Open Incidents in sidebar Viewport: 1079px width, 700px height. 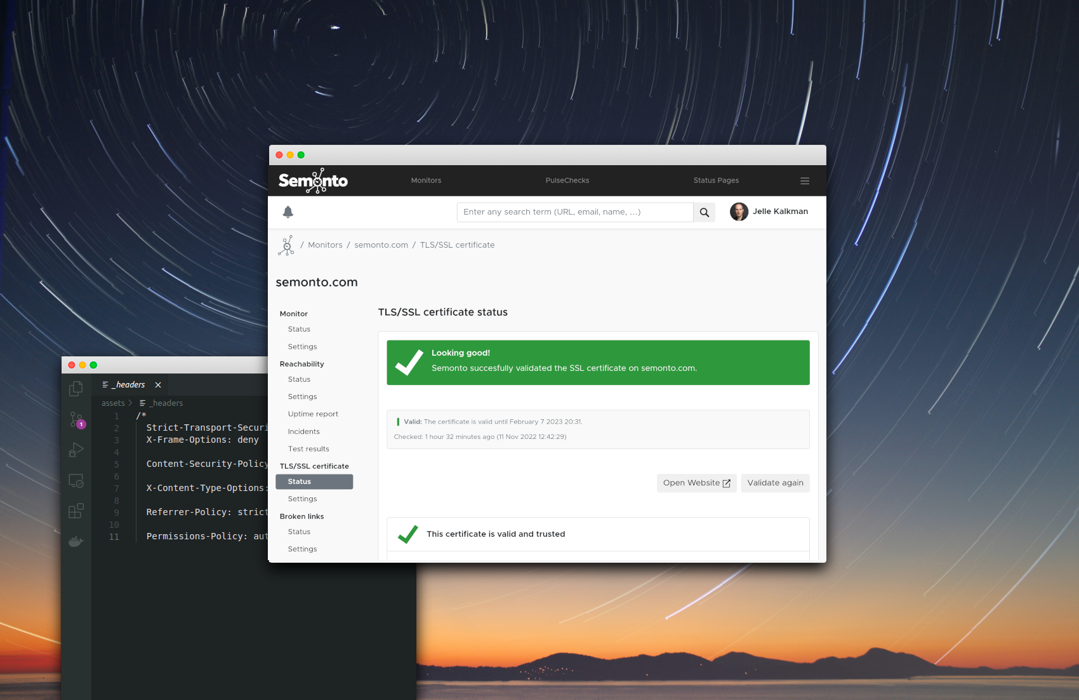click(x=303, y=432)
